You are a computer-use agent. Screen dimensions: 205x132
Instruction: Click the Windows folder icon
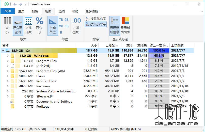[x=12, y=56]
